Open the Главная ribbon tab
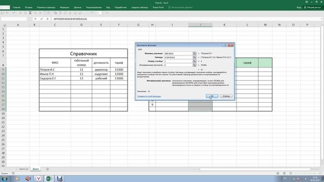This screenshot has height=182, width=324. [x=16, y=7]
